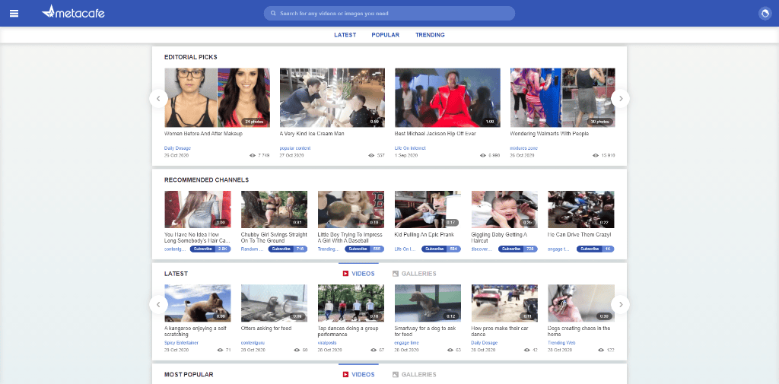This screenshot has height=384, width=779.
Task: Open Somebody's Hair video thumbnail
Action: point(198,210)
